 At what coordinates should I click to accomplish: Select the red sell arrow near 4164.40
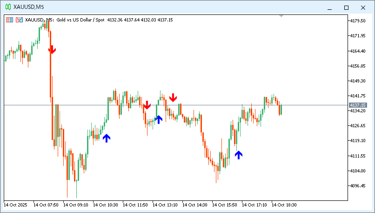coord(52,50)
